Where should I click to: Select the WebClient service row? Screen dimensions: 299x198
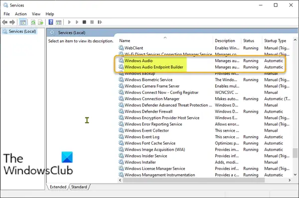205,48
